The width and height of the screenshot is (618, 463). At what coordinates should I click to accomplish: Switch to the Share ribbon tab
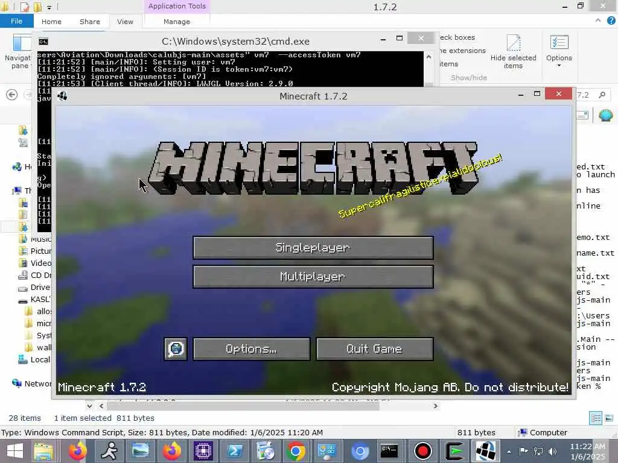(x=90, y=22)
